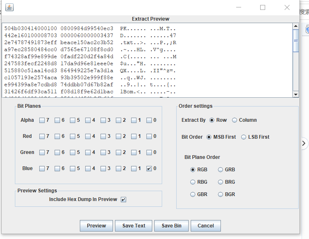This screenshot has width=309, height=239.
Task: Click the ASCII text '.txt..>.'
Action: pyautogui.click(x=133, y=43)
